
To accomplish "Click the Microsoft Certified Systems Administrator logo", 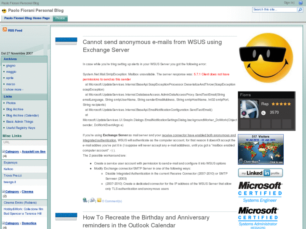I will pos(258,218).
